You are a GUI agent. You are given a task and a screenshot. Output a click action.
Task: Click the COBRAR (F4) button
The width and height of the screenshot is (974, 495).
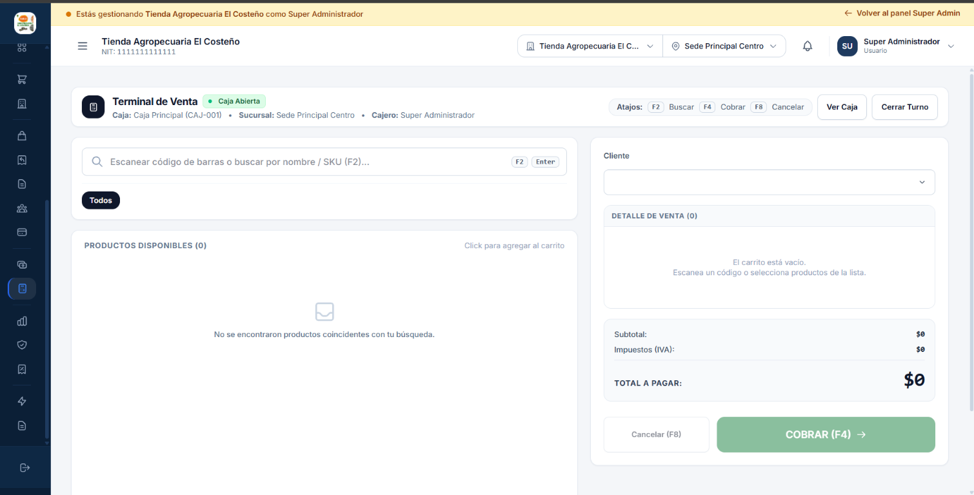(x=826, y=434)
